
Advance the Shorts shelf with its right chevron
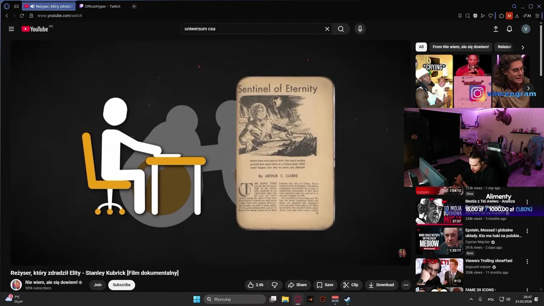(x=528, y=88)
